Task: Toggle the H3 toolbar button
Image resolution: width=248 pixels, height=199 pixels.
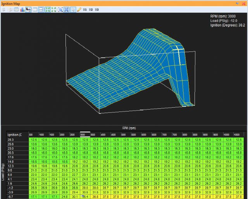Action: (96, 9)
